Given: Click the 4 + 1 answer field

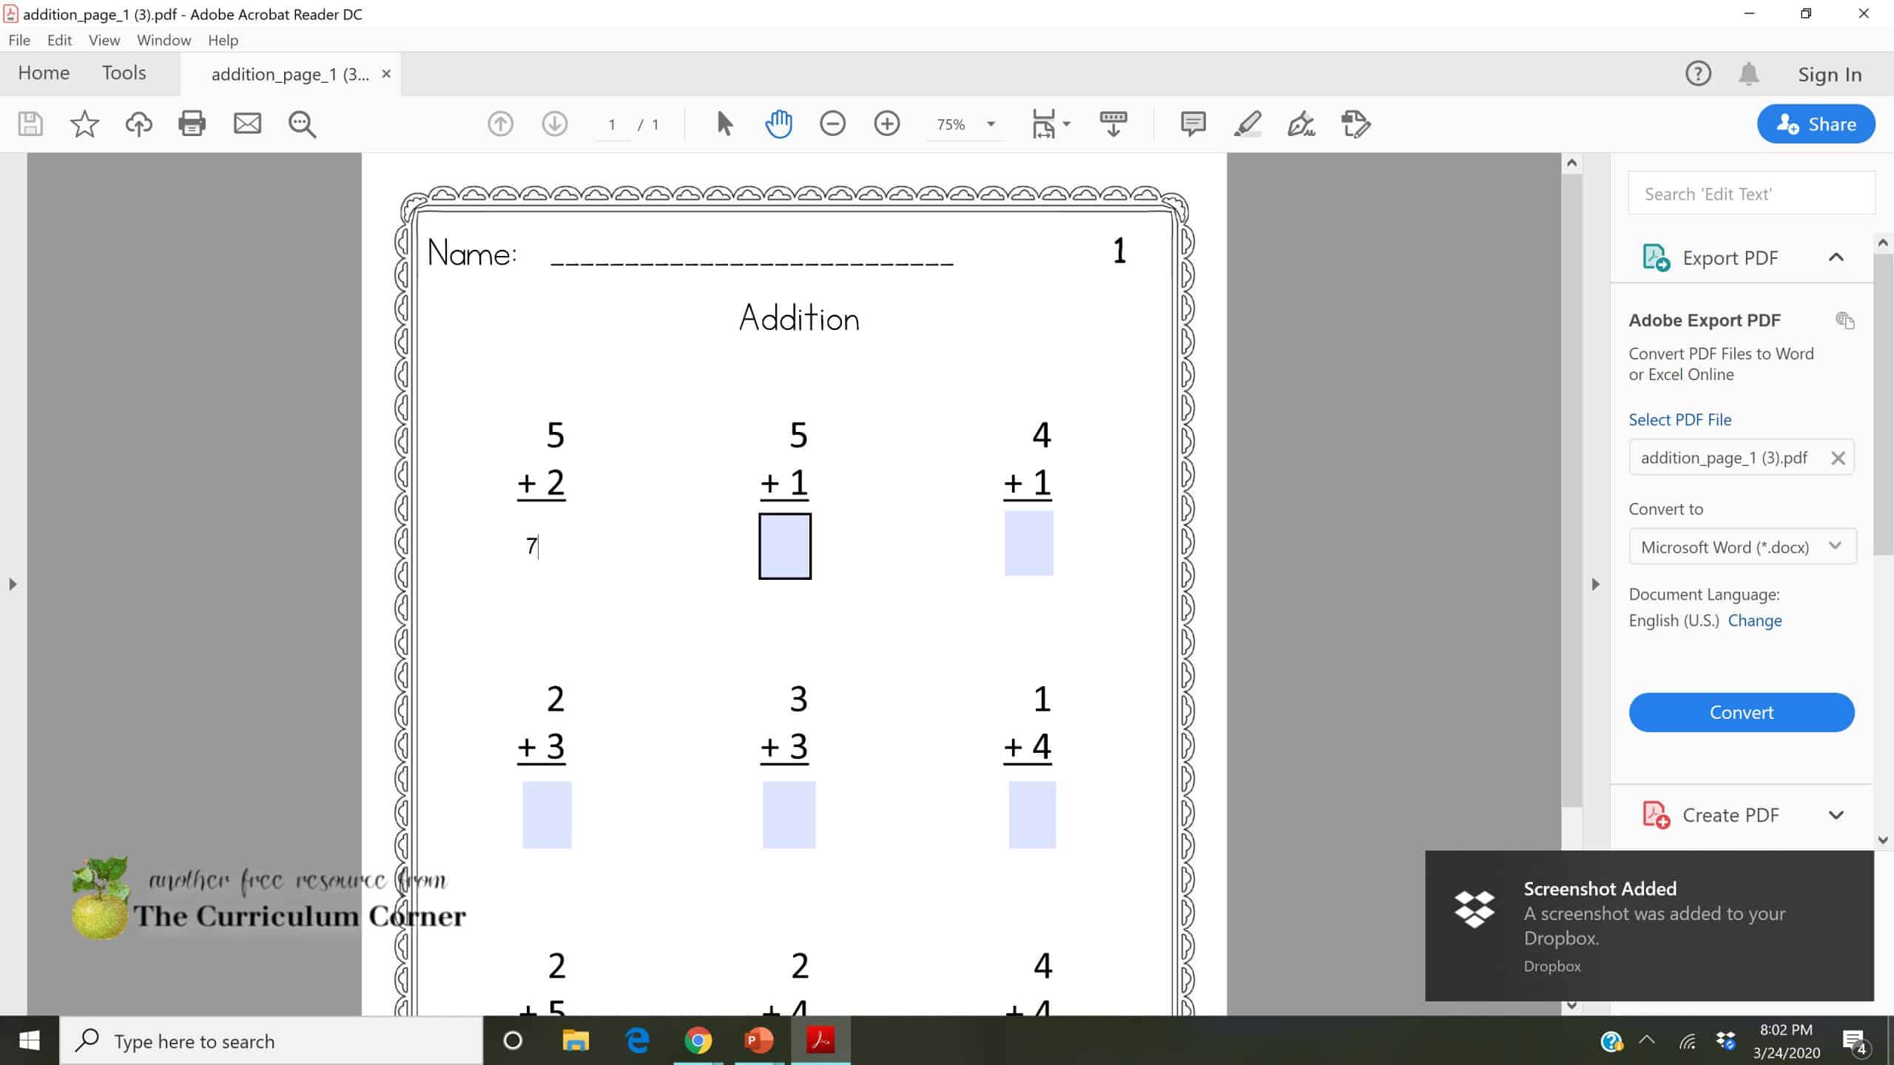Looking at the screenshot, I should tap(1028, 544).
